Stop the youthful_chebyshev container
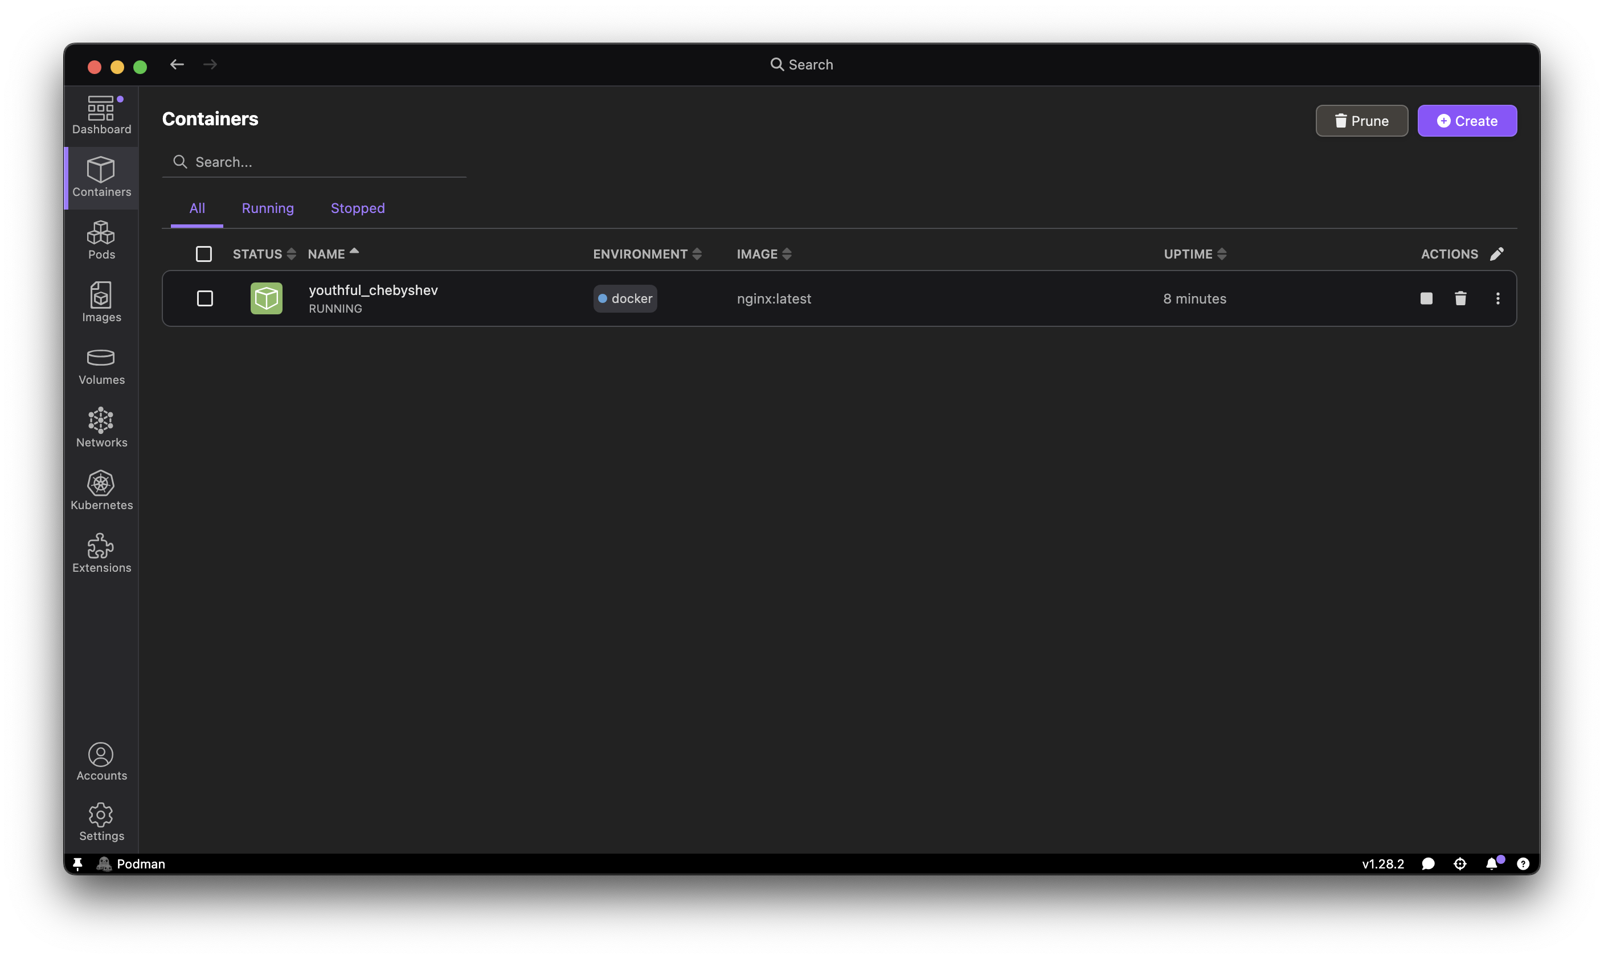Screen dimensions: 1604x959 1426,298
